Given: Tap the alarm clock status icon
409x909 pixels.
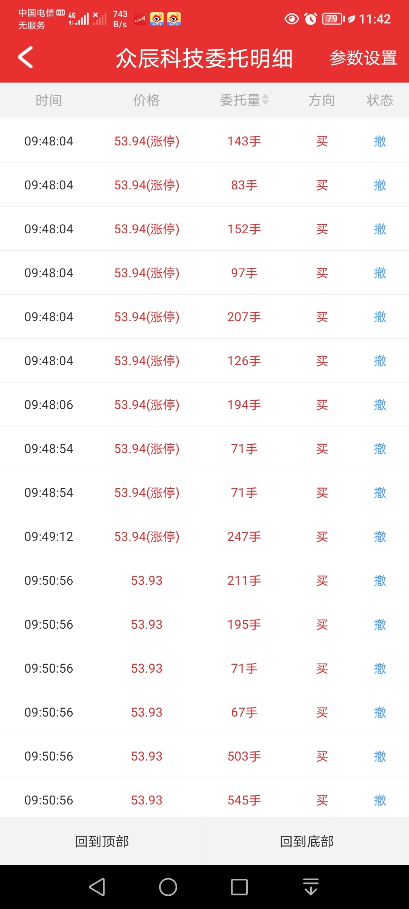Looking at the screenshot, I should click(311, 19).
